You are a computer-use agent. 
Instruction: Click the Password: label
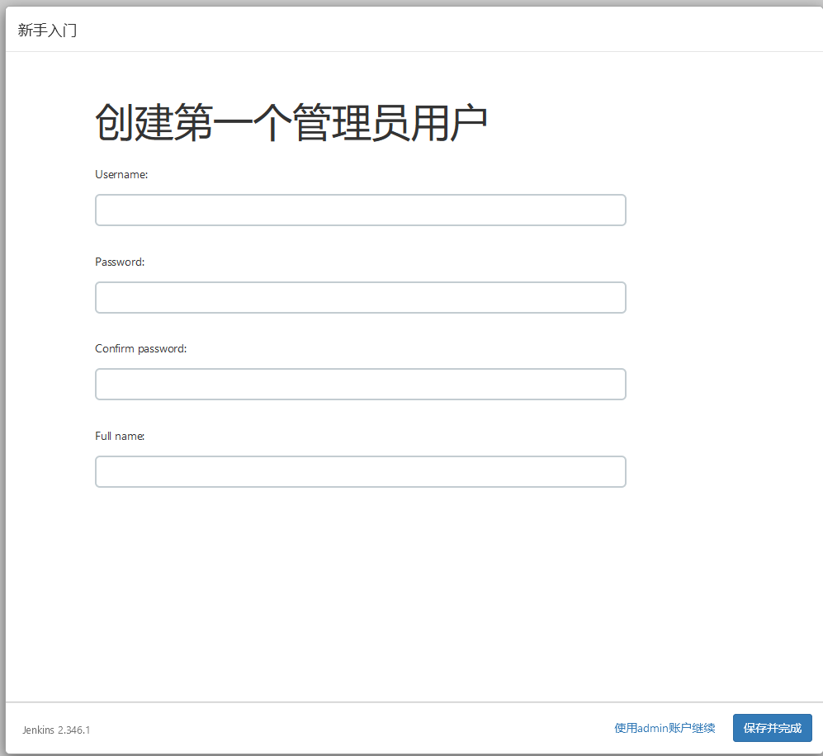[x=120, y=262]
